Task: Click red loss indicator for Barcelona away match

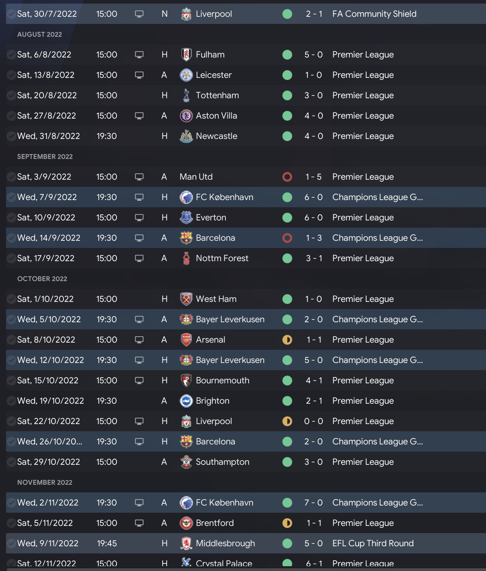Action: (x=287, y=238)
